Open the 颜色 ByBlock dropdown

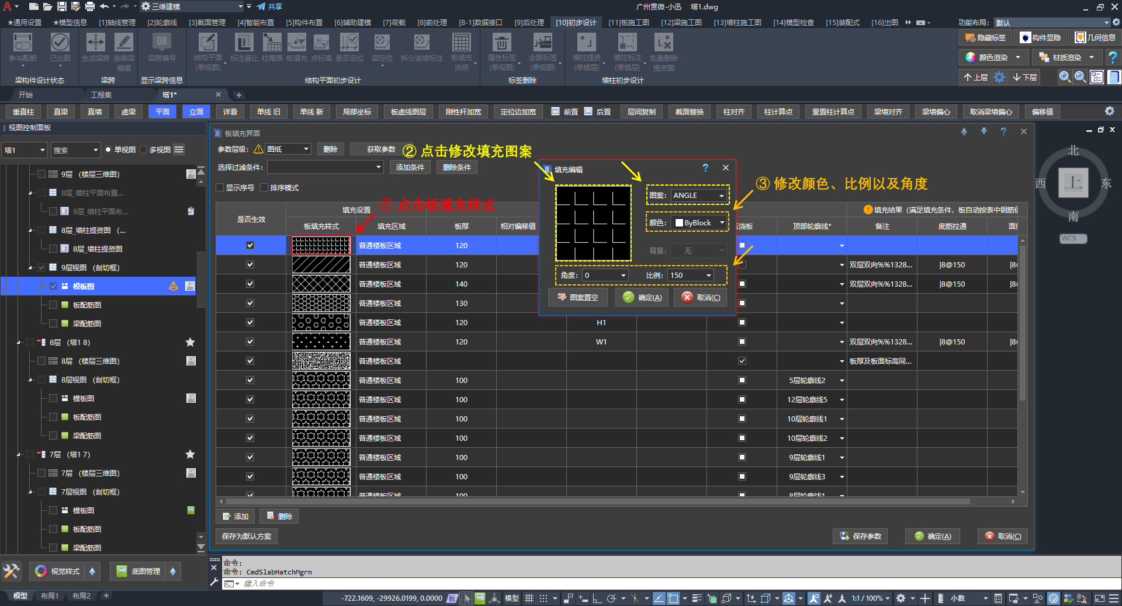tap(699, 222)
